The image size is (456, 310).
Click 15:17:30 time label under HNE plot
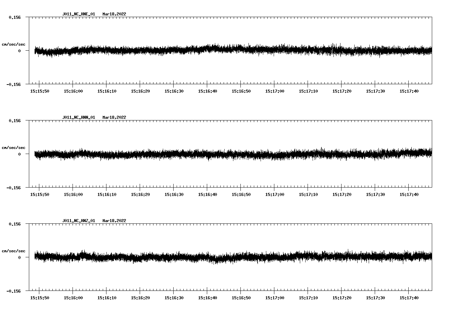(x=375, y=91)
